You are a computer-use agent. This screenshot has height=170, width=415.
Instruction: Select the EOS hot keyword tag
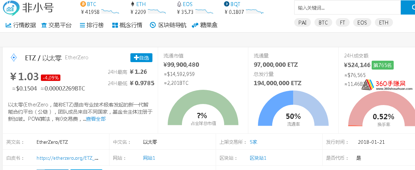362,22
